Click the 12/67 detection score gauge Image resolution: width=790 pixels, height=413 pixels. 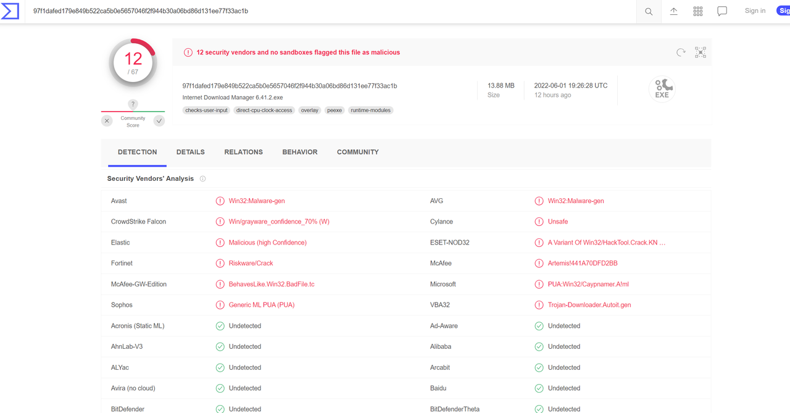133,63
